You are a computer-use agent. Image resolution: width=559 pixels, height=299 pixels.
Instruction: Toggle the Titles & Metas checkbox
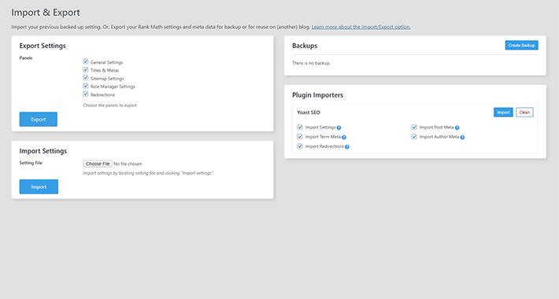pos(86,70)
